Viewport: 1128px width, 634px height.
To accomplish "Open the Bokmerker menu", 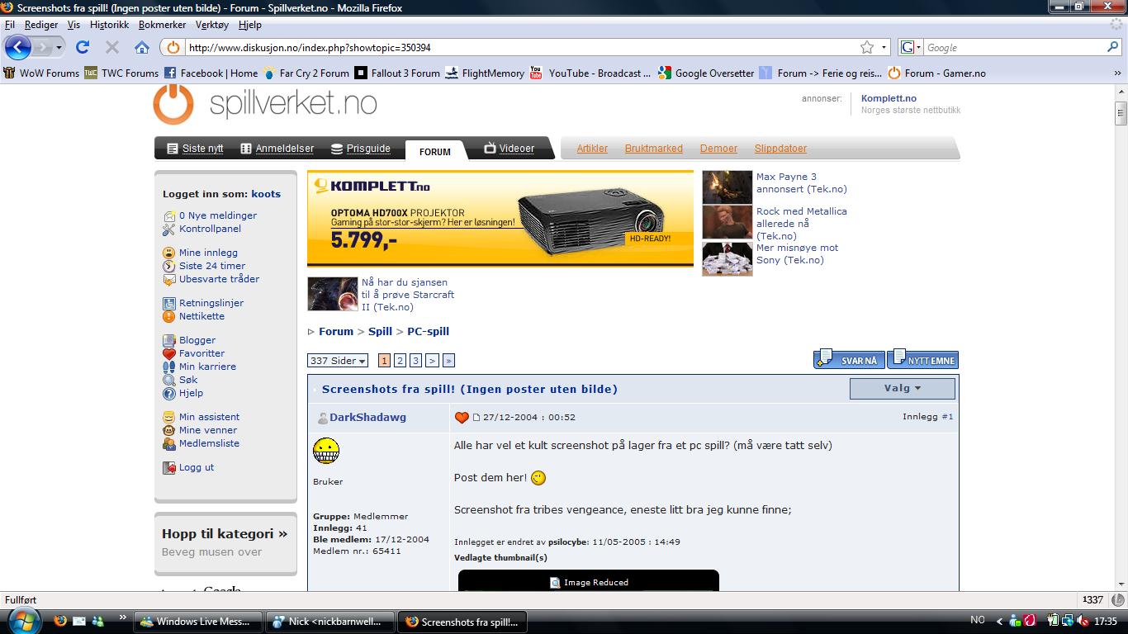I will coord(162,25).
